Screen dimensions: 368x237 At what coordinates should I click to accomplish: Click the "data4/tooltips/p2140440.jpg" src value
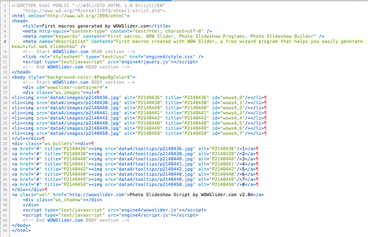coord(156,159)
